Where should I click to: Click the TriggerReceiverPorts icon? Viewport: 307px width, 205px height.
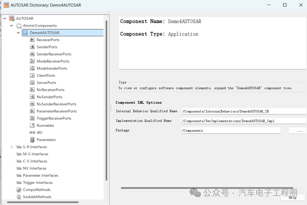pos(32,118)
